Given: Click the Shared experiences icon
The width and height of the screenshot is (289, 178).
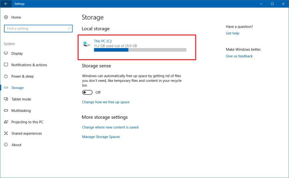Looking at the screenshot, I should click(6, 133).
